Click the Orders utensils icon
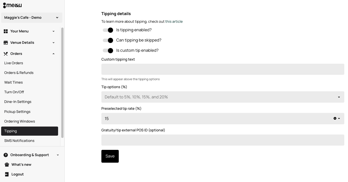The width and height of the screenshot is (348, 182). coord(6,54)
